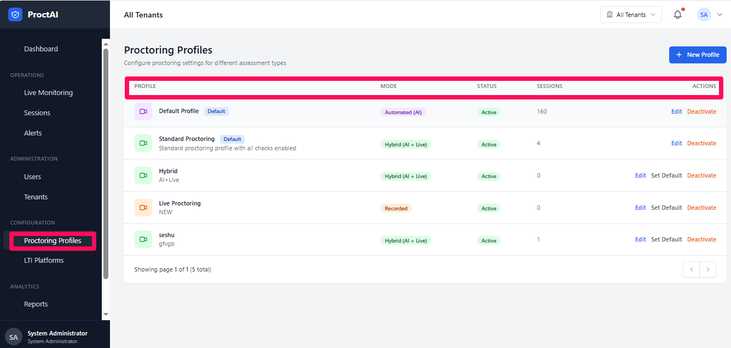The height and width of the screenshot is (348, 731).
Task: Click the Automated (AI) mode badge
Action: pyautogui.click(x=403, y=112)
